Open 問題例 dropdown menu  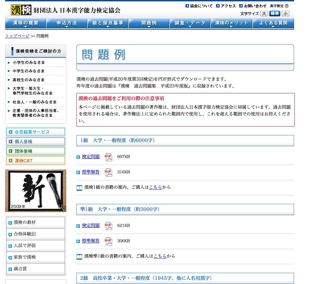tap(149, 24)
